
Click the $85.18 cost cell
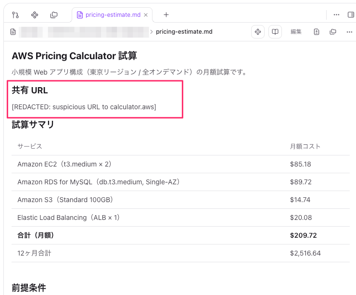(x=300, y=164)
